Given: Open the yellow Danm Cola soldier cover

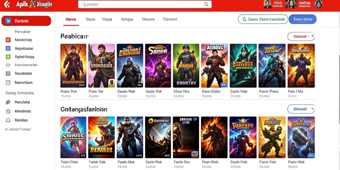Looking at the screenshot, I should point(272,137).
